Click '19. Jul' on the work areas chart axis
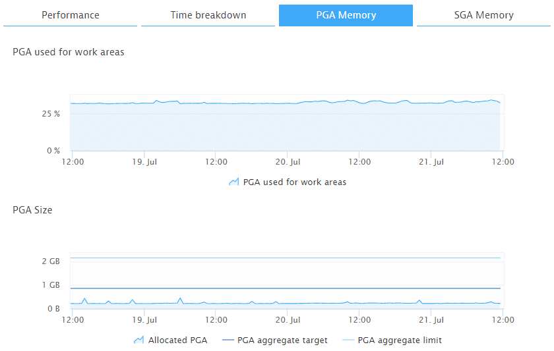The width and height of the screenshot is (554, 351). tap(144, 162)
